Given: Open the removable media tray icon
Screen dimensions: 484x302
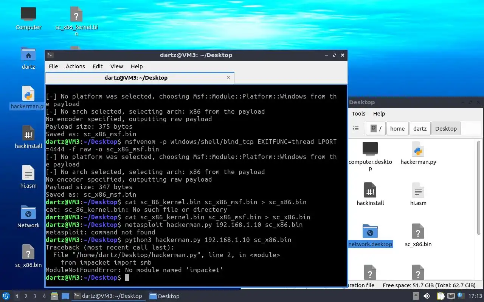Looking at the screenshot, I should (x=416, y=296).
